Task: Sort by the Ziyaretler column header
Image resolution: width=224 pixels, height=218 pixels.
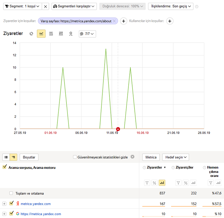Action: (154, 167)
